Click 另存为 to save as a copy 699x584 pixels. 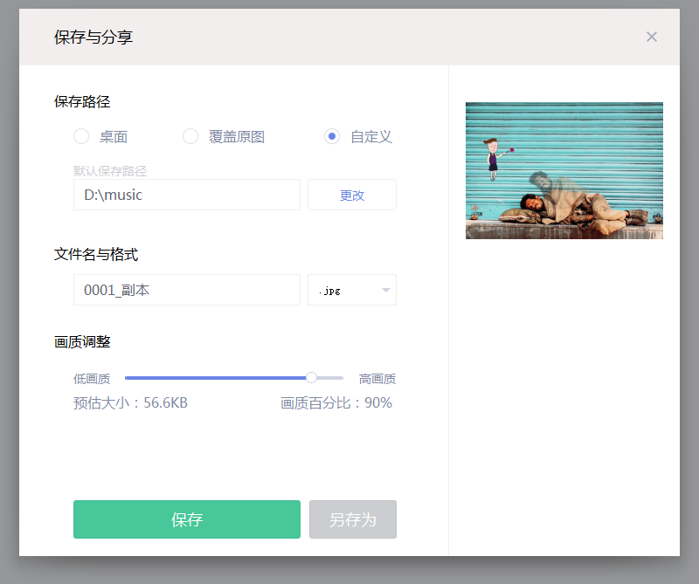pos(352,519)
